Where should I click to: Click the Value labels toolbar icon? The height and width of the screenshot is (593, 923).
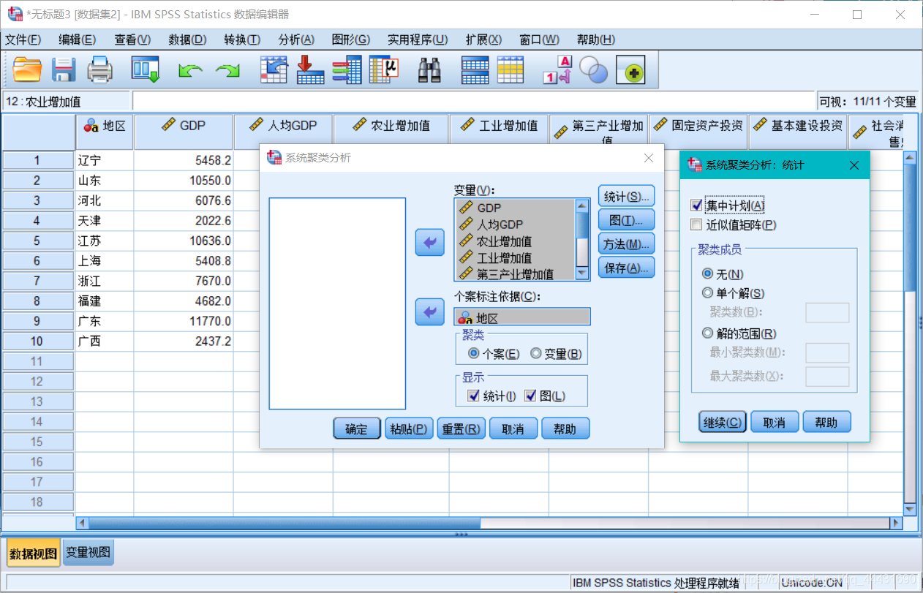pos(557,70)
